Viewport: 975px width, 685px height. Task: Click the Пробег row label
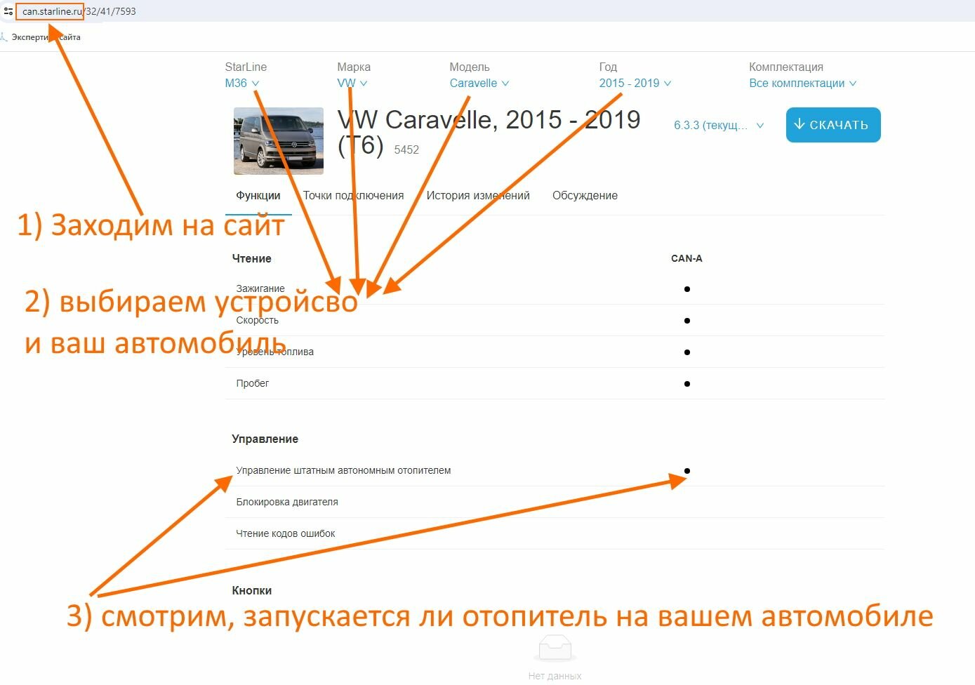pos(252,383)
